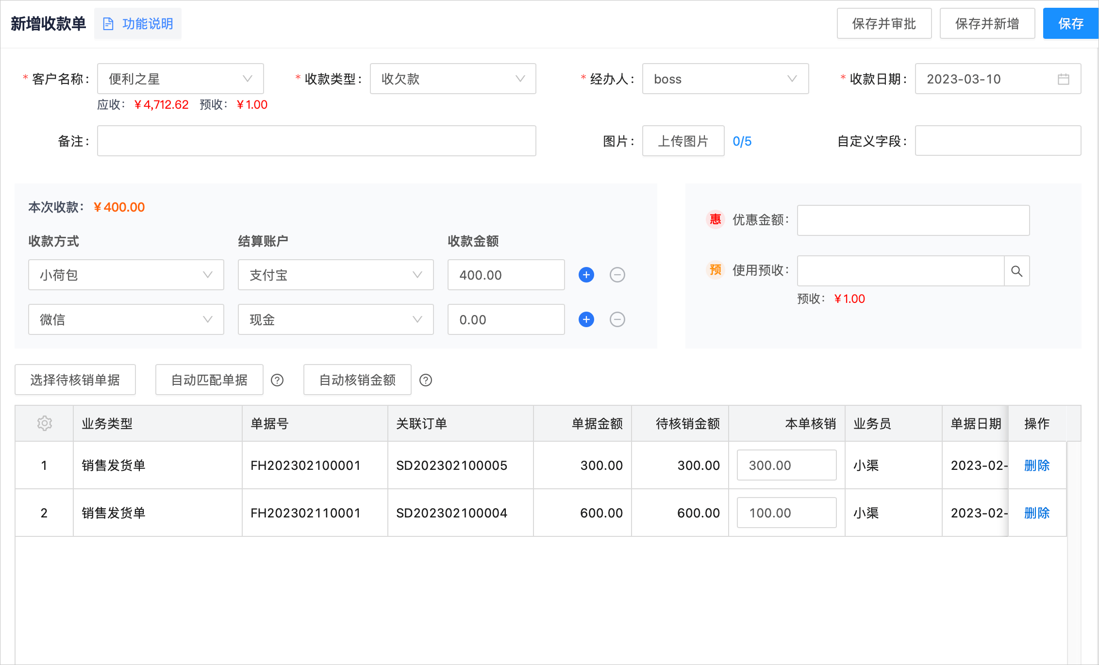Click the 单据日期 column header

pos(975,423)
